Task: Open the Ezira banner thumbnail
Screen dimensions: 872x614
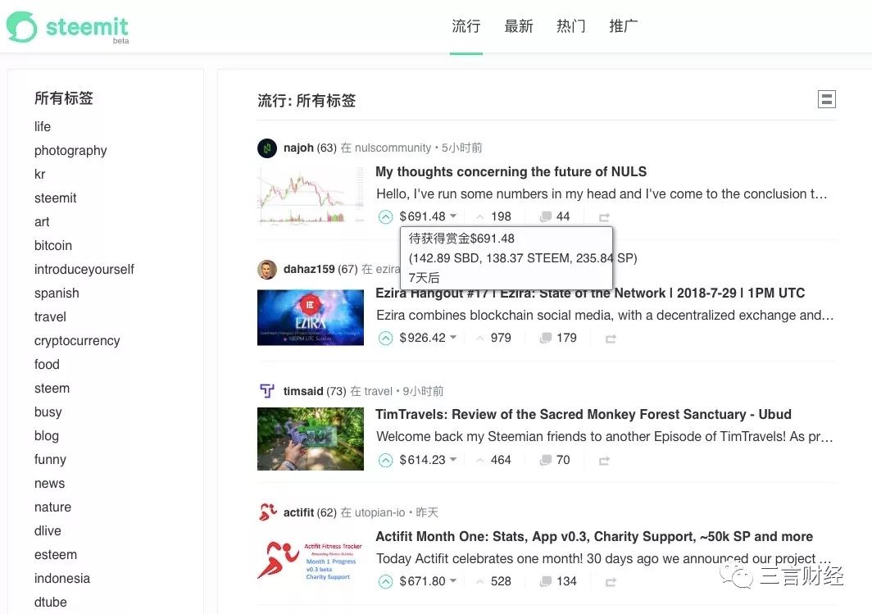Action: tap(311, 317)
